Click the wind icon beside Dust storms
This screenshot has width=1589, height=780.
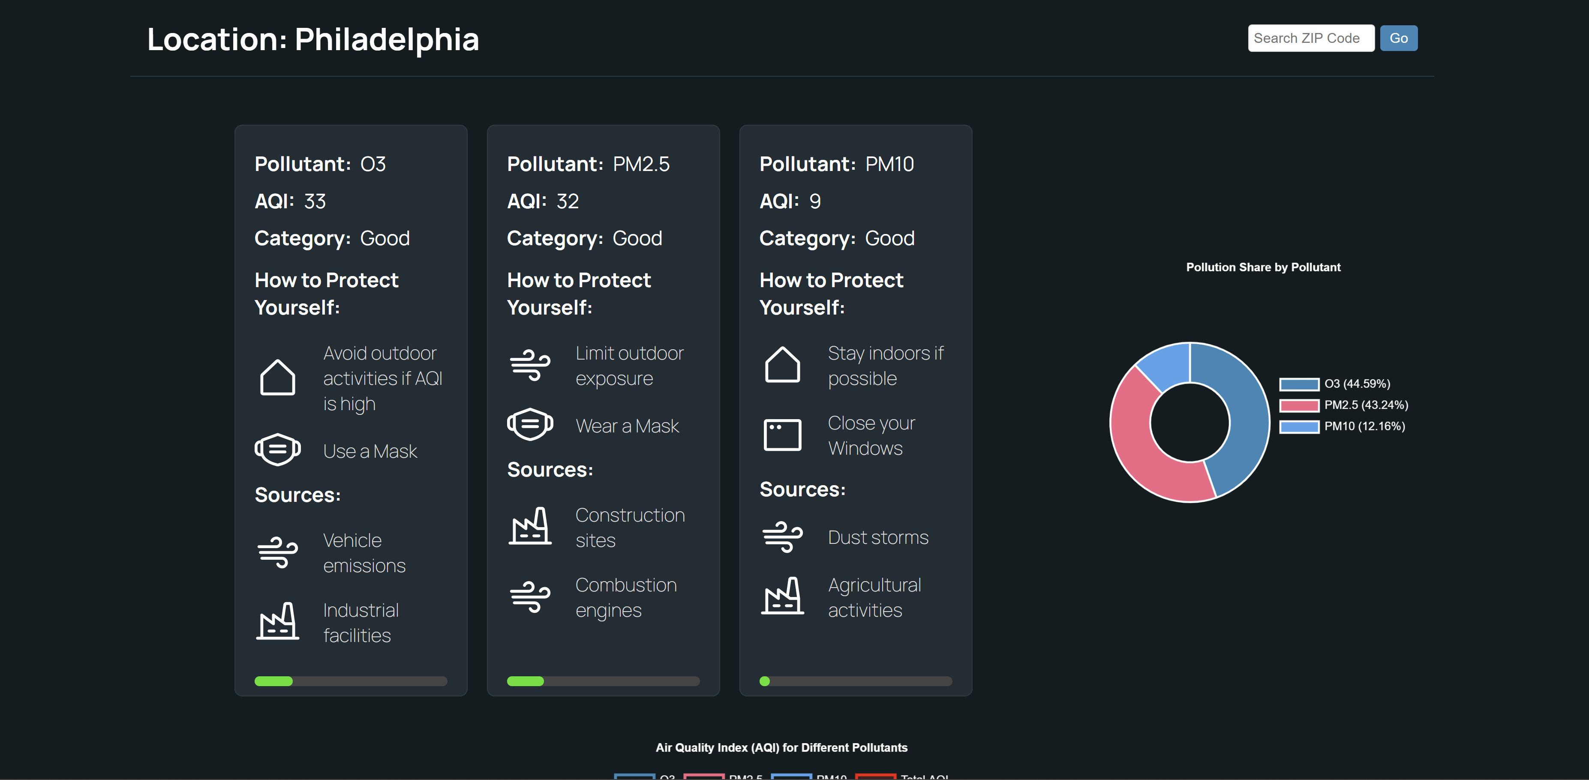782,537
